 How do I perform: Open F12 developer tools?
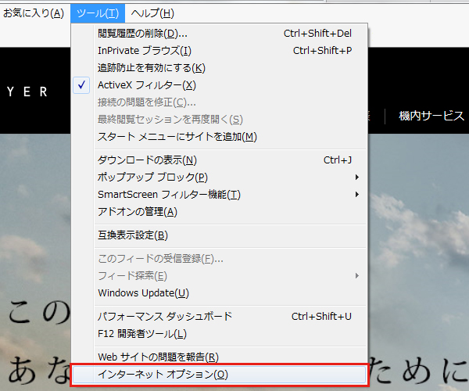click(x=141, y=334)
